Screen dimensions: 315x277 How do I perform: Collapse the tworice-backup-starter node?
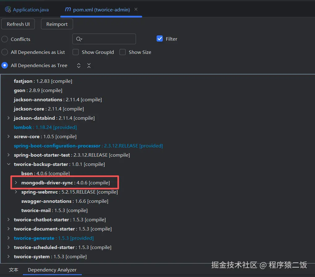tap(8, 164)
